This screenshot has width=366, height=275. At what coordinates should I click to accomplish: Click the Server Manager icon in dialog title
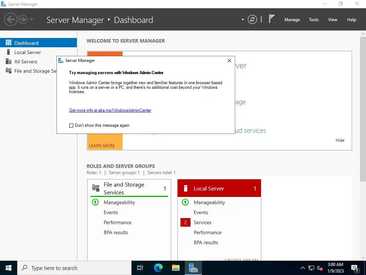[61, 61]
